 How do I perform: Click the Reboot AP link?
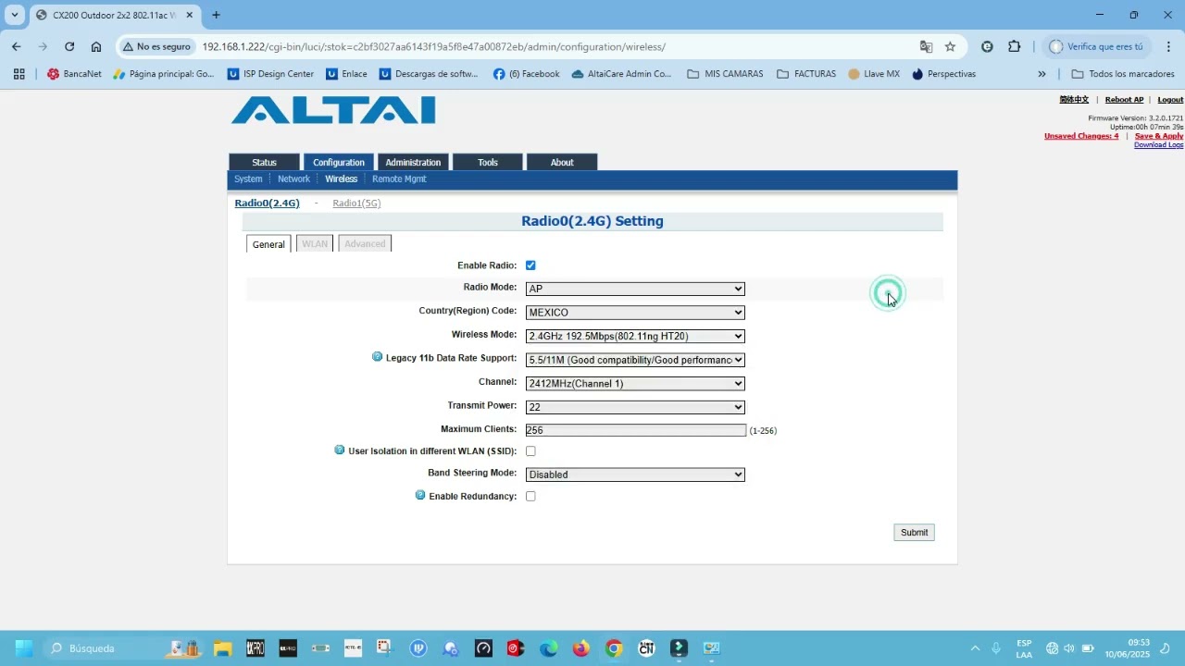click(1124, 100)
